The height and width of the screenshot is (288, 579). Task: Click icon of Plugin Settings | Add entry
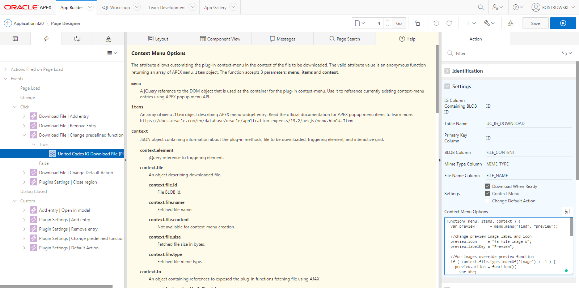coord(34,219)
